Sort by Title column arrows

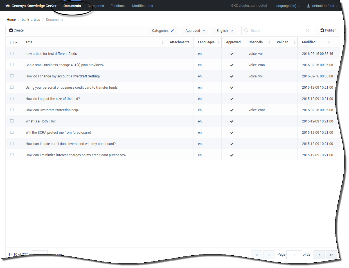point(162,42)
